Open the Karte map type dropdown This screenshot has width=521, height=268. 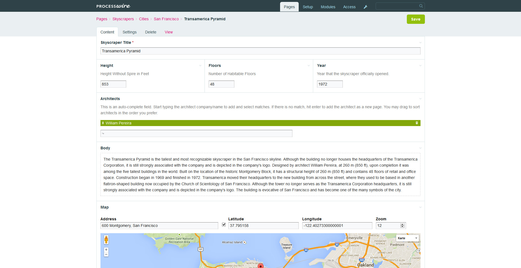407,238
